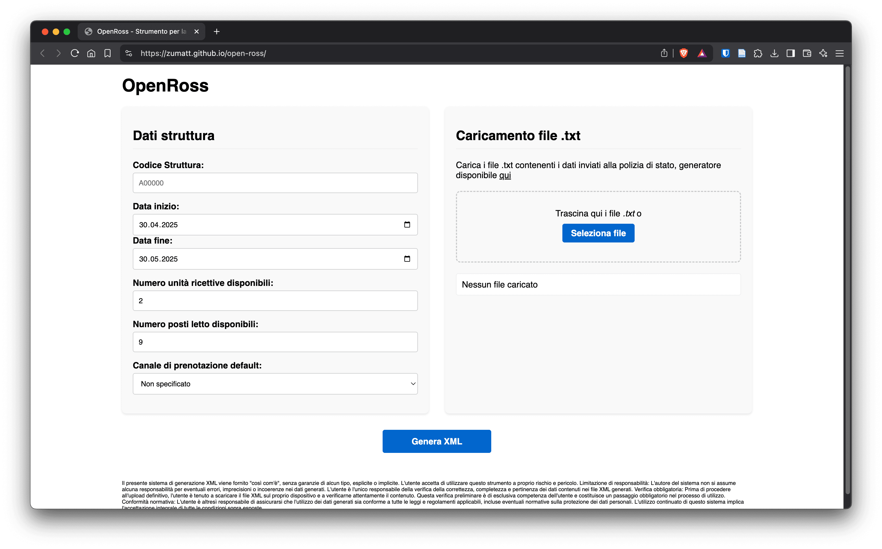
Task: Click the Genera XML button
Action: click(436, 441)
